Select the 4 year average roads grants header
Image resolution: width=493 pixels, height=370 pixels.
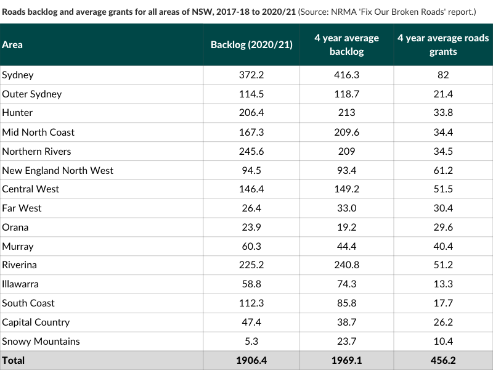point(442,45)
